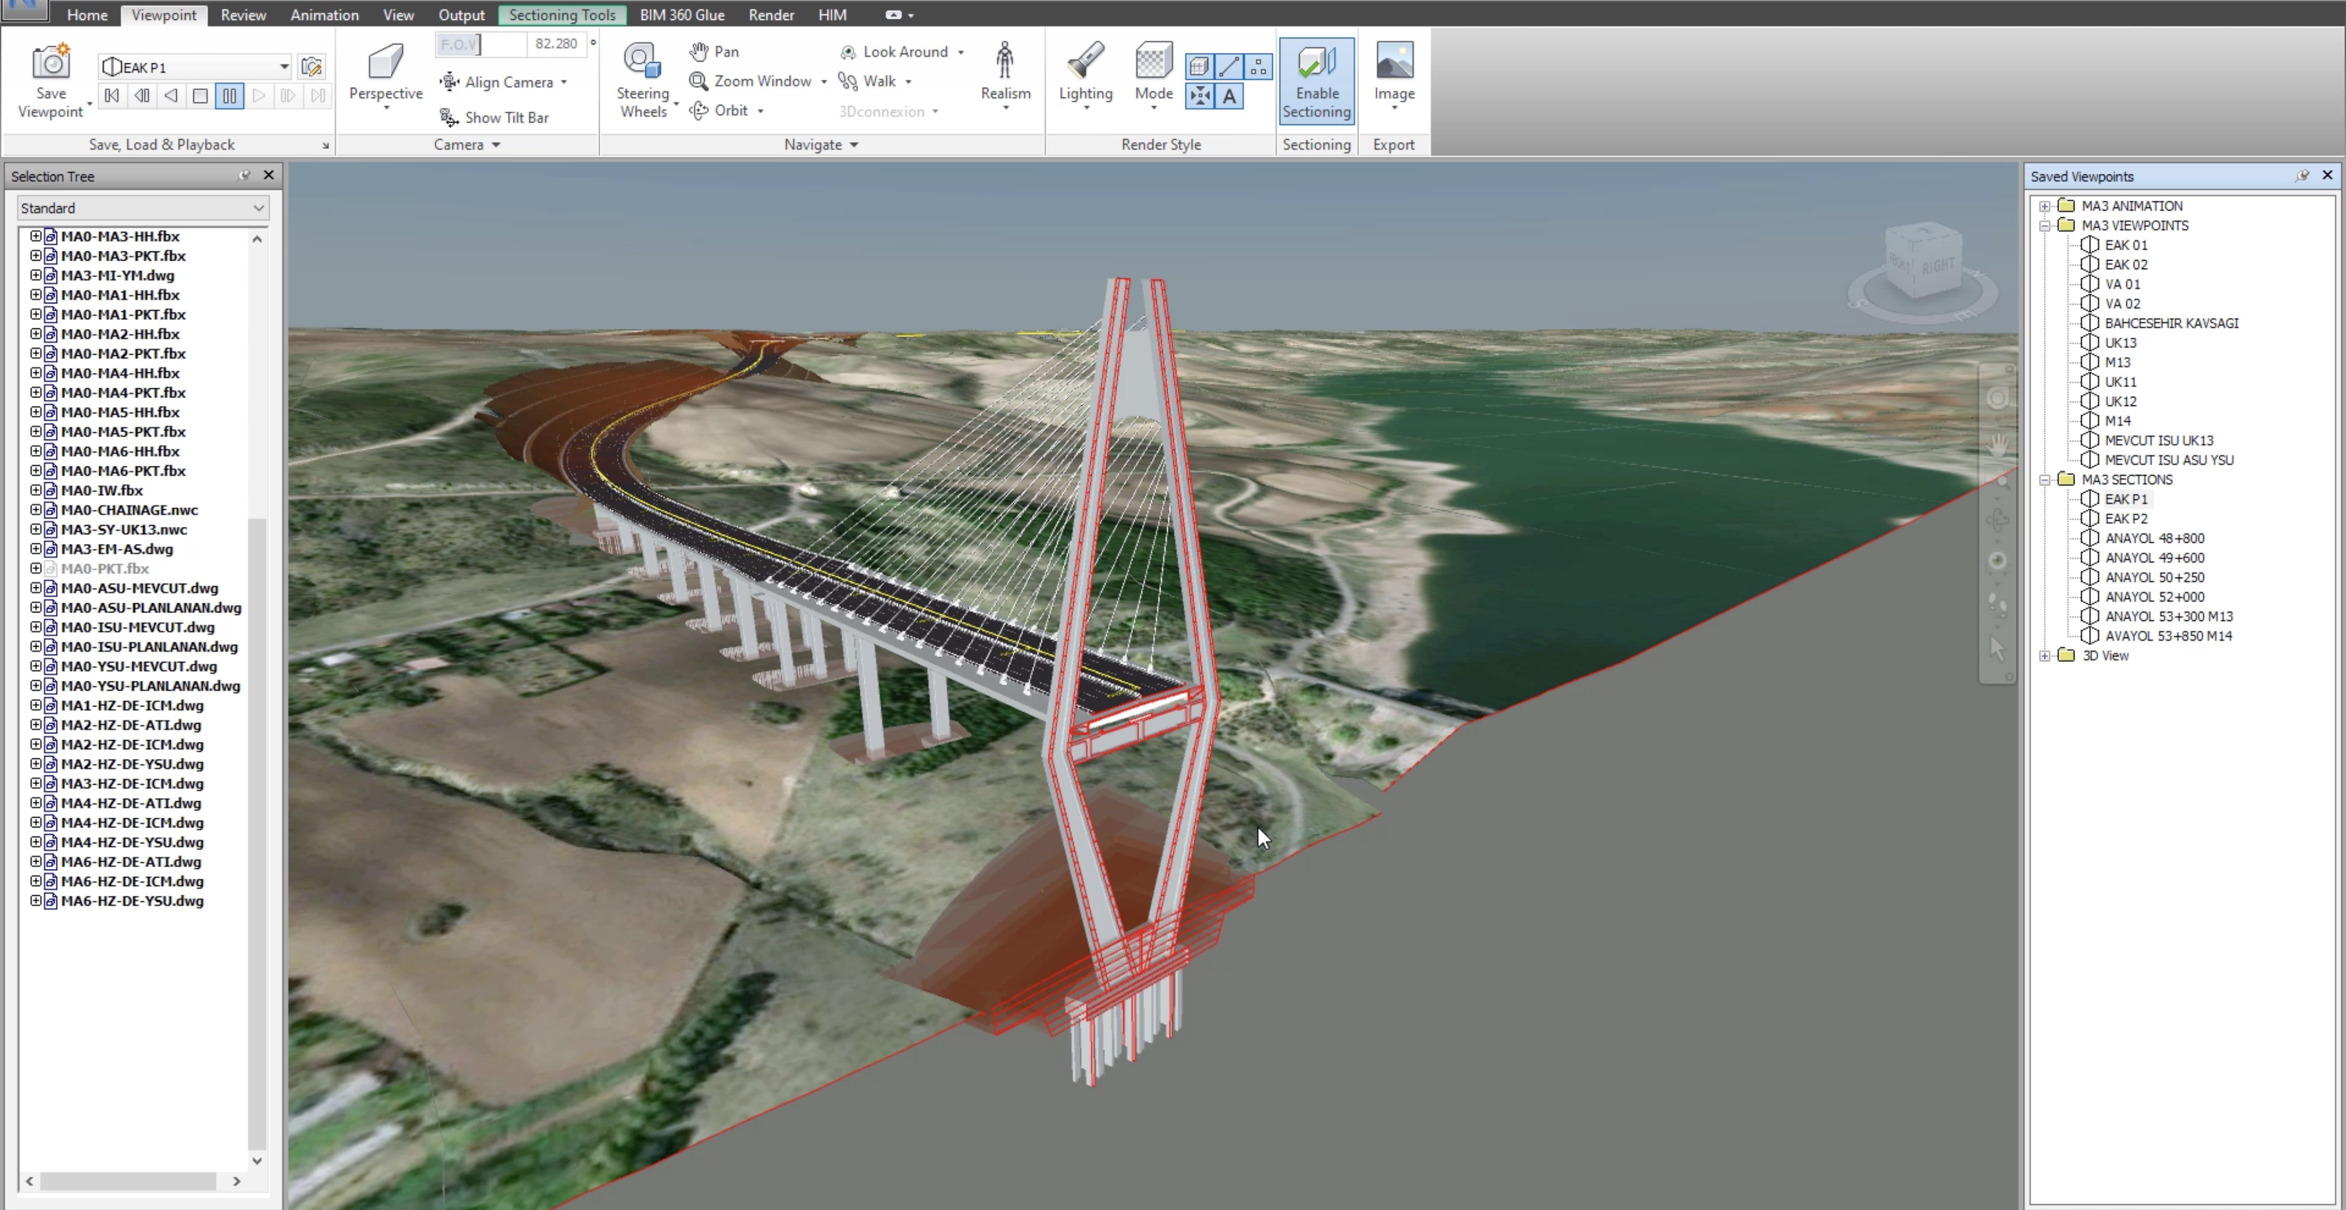Toggle Enable Sectioning
The image size is (2346, 1210).
tap(1316, 80)
